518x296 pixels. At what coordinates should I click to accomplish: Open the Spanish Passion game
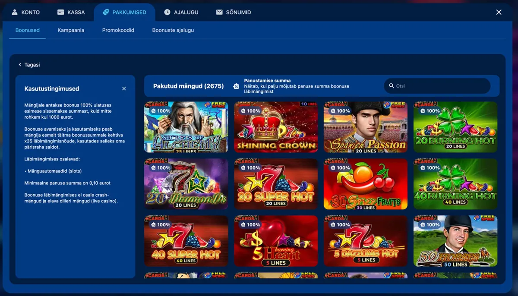point(366,127)
